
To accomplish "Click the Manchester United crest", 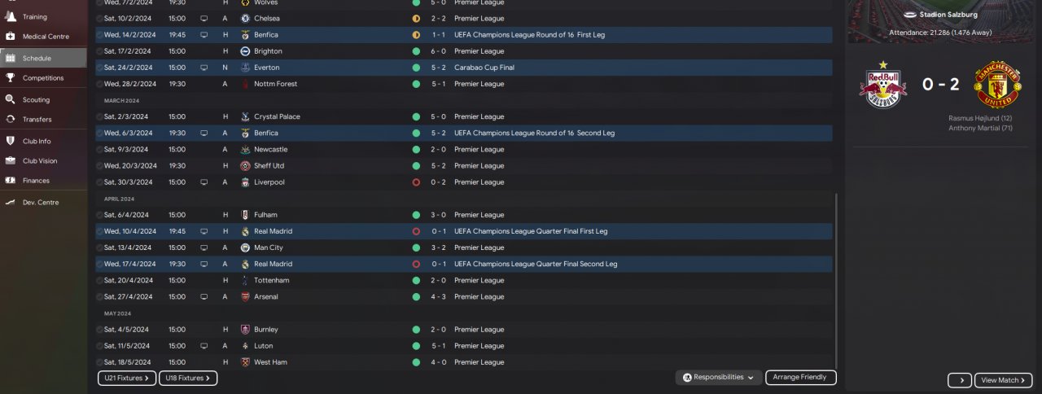I will coord(998,85).
